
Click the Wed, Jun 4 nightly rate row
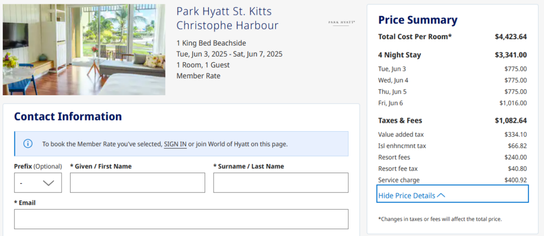[453, 80]
